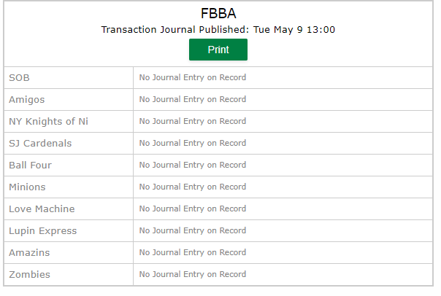
Task: Click the green Print button
Action: point(218,50)
